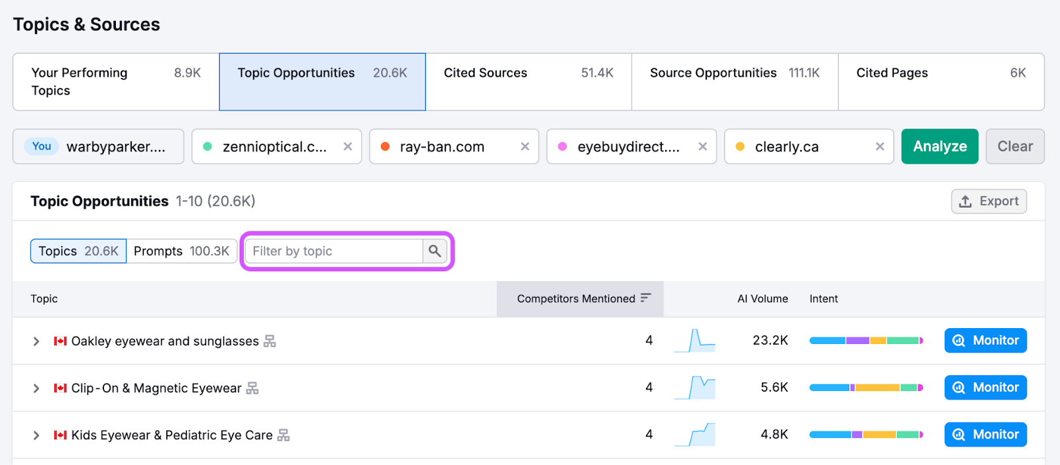
Task: Click the intent color bar for Oakley eyewear
Action: coord(865,341)
